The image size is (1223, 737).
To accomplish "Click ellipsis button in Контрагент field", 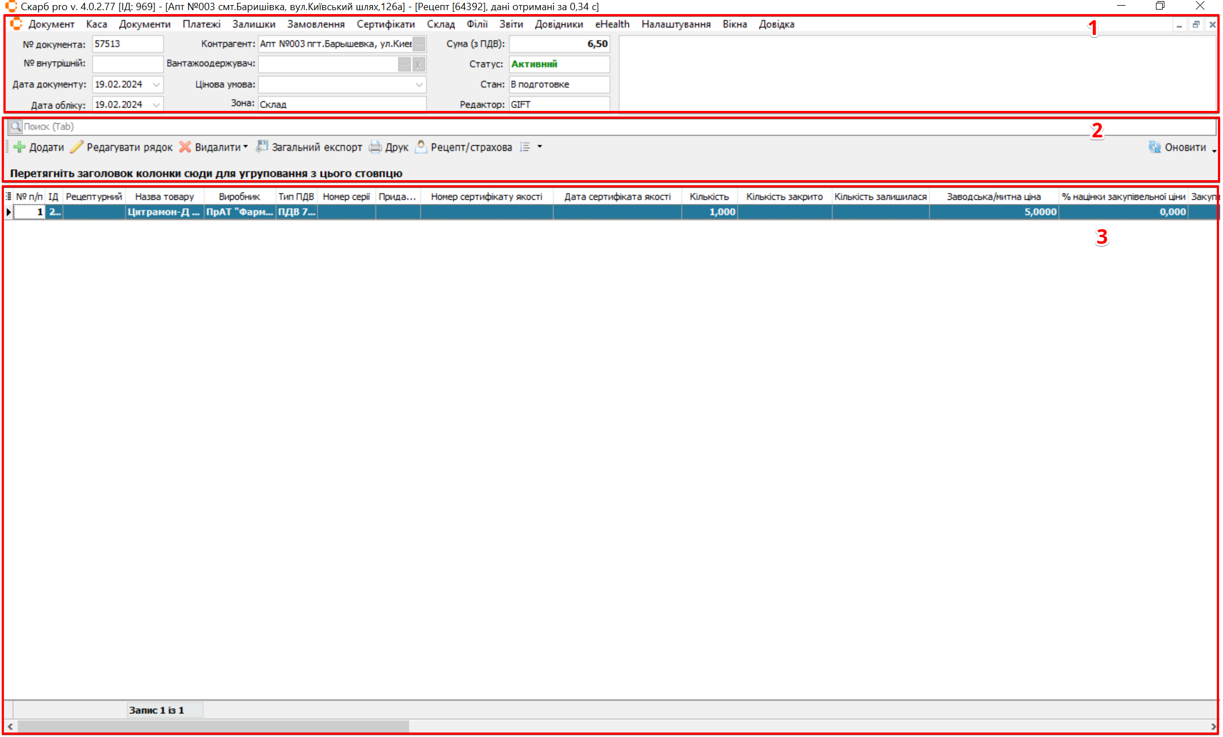I will coord(419,44).
